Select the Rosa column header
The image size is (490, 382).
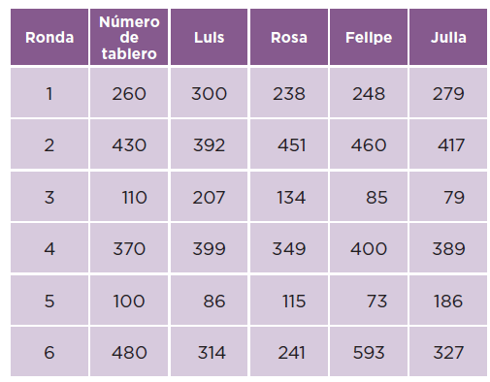289,37
